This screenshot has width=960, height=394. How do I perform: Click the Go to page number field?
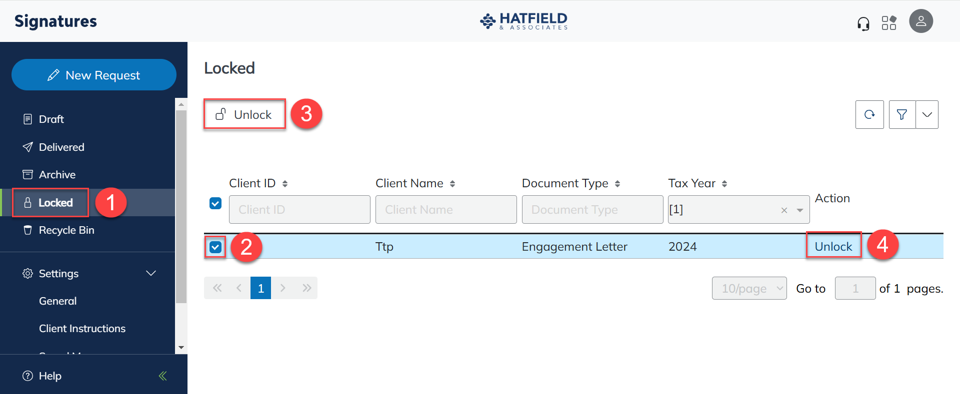855,288
